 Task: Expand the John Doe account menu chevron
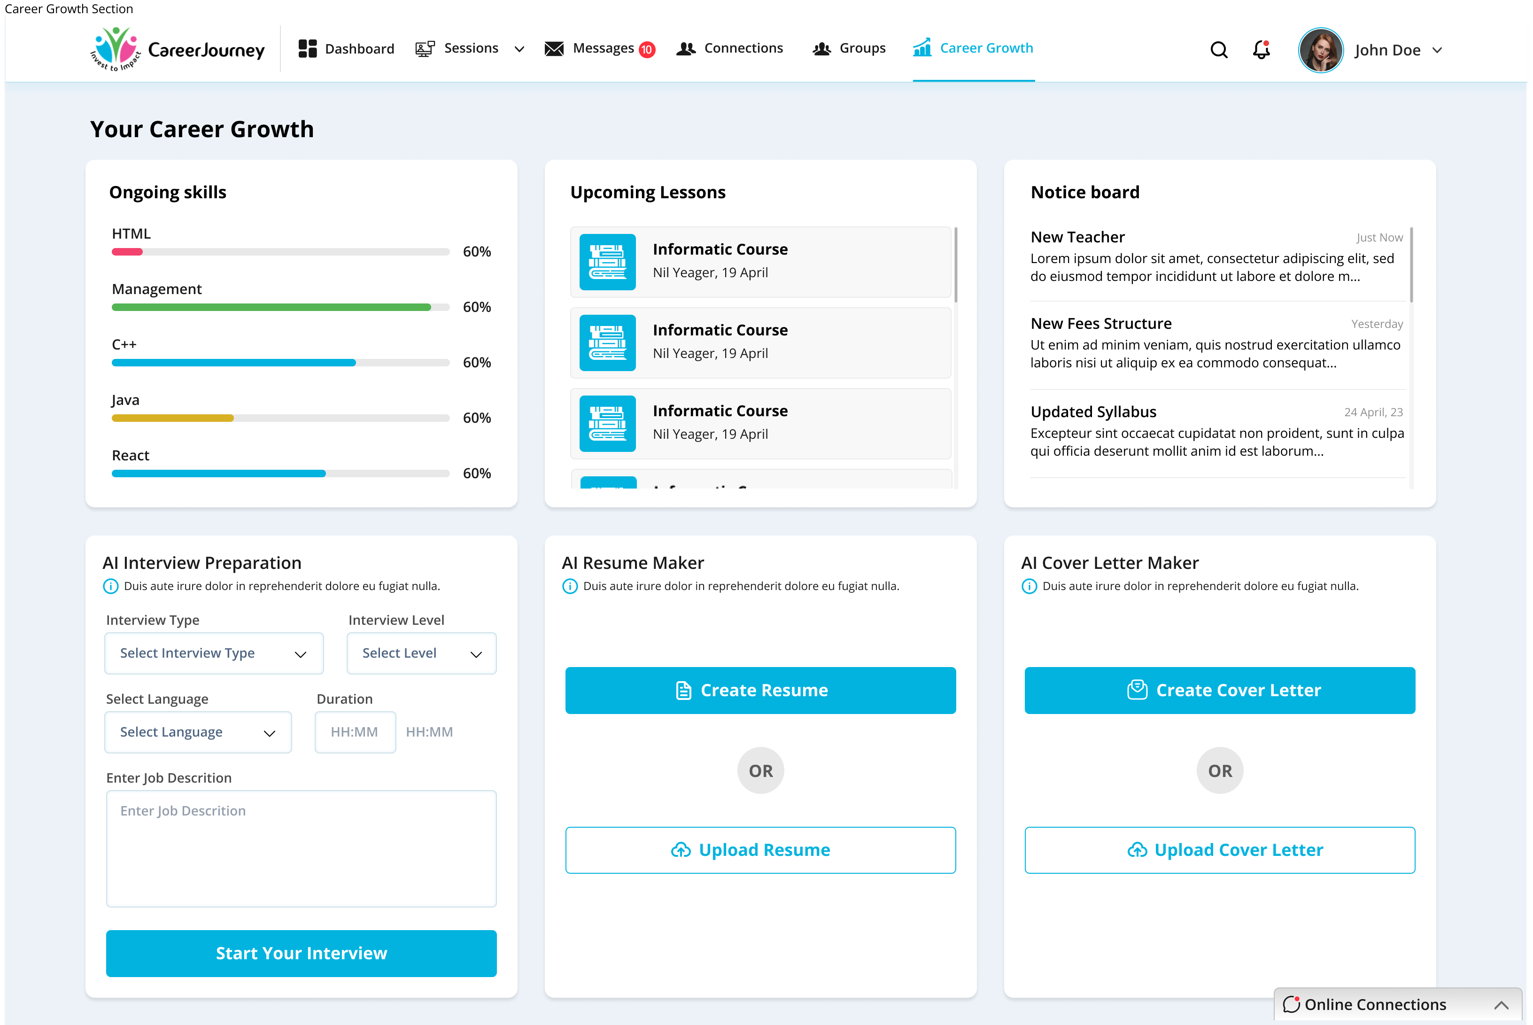click(1437, 50)
